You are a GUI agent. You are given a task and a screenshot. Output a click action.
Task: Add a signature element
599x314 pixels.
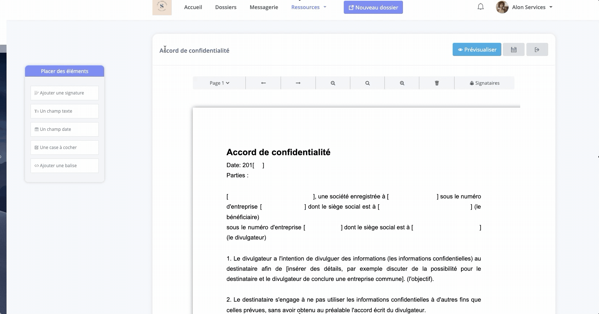click(65, 93)
